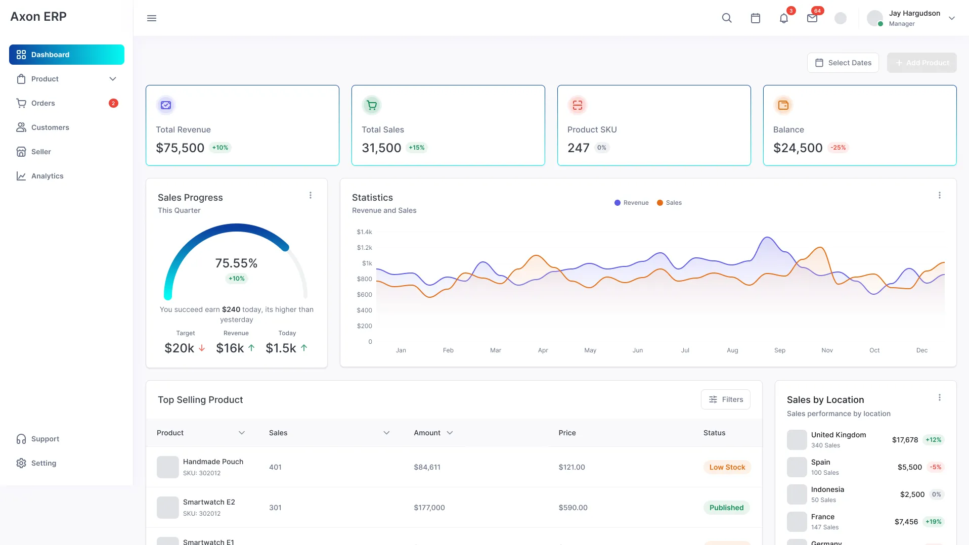
Task: Open the Support headset icon
Action: [21, 438]
